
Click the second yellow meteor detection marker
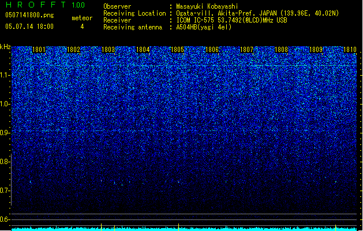tap(114, 228)
